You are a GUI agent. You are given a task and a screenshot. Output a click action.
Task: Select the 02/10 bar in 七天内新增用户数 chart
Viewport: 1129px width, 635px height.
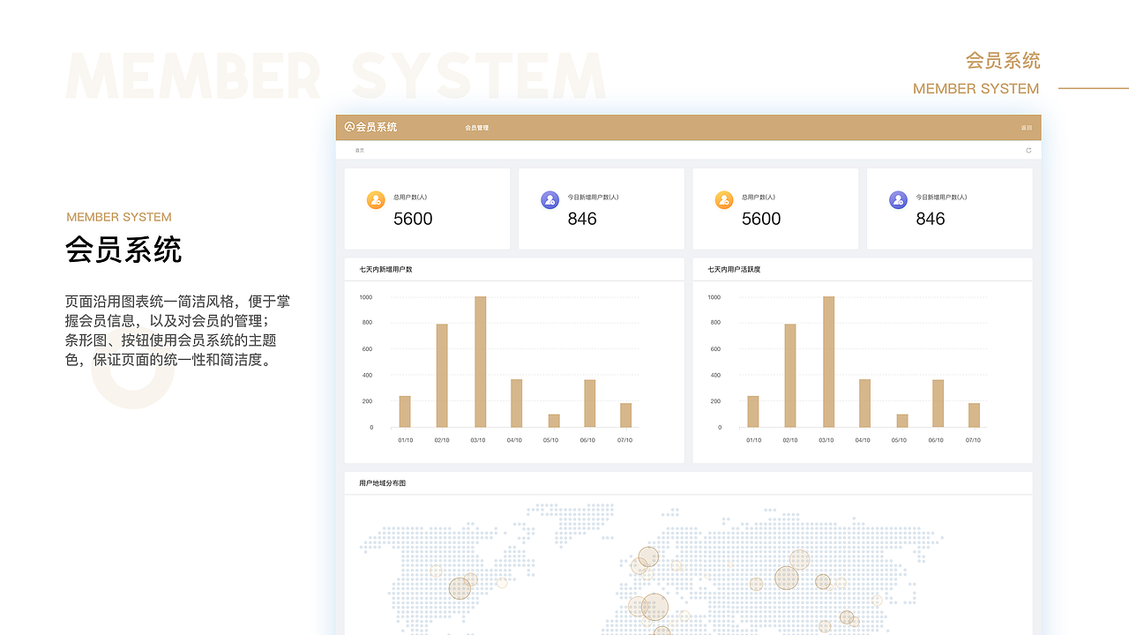442,376
